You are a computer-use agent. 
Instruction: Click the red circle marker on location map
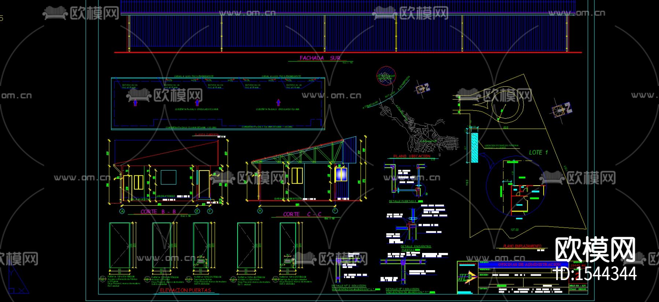tap(386, 76)
